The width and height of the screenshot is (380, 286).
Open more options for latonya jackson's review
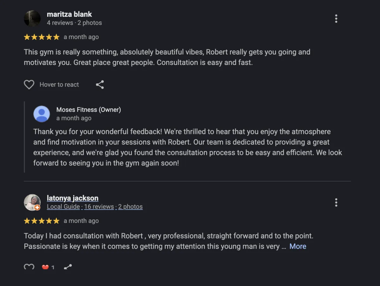click(x=336, y=202)
